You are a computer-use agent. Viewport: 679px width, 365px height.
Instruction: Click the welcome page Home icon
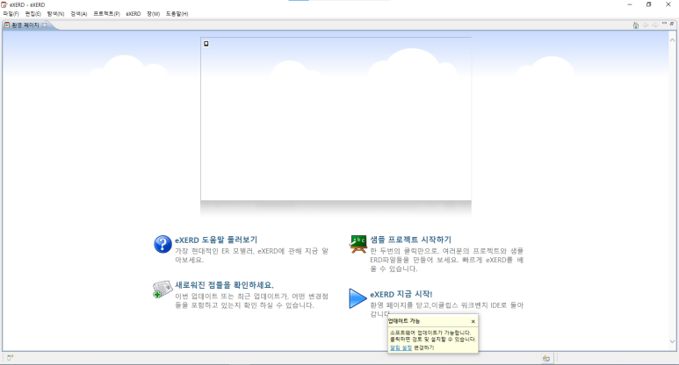pyautogui.click(x=636, y=25)
